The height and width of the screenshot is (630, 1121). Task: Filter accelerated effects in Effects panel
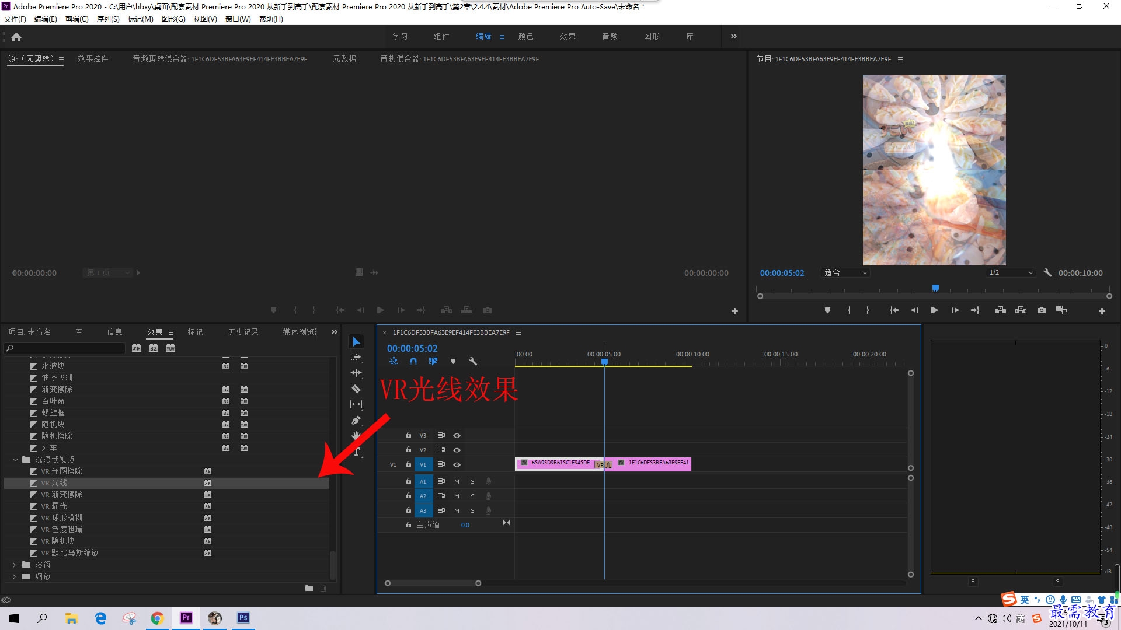click(x=137, y=348)
